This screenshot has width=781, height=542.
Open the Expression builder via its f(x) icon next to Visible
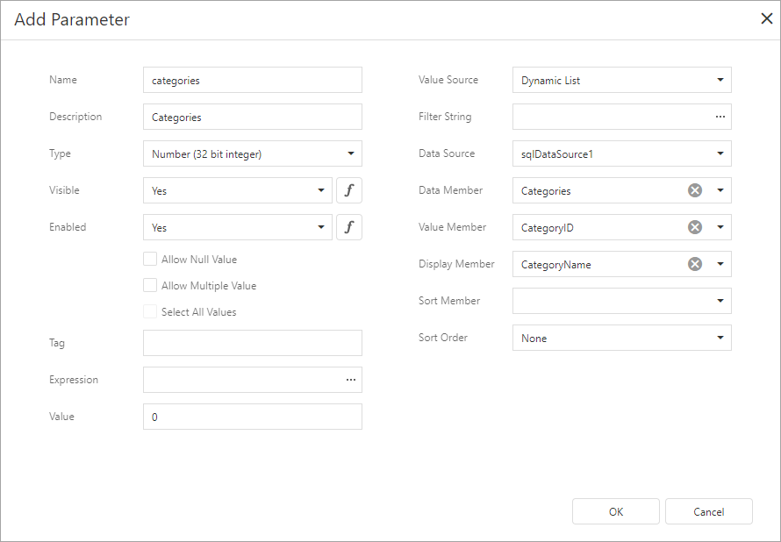349,190
